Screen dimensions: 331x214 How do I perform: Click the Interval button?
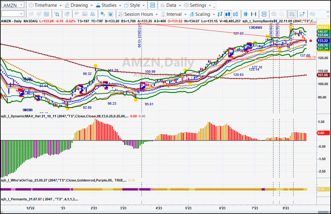click(171, 14)
